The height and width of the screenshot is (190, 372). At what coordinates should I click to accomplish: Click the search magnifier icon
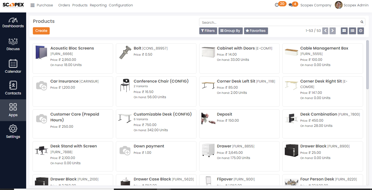[x=362, y=22]
